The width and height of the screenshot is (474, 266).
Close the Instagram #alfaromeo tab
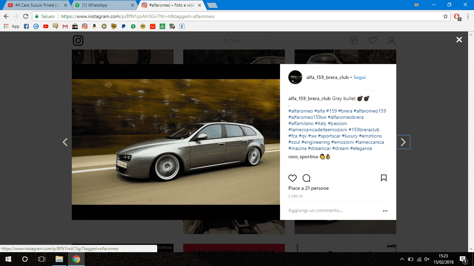(x=199, y=5)
